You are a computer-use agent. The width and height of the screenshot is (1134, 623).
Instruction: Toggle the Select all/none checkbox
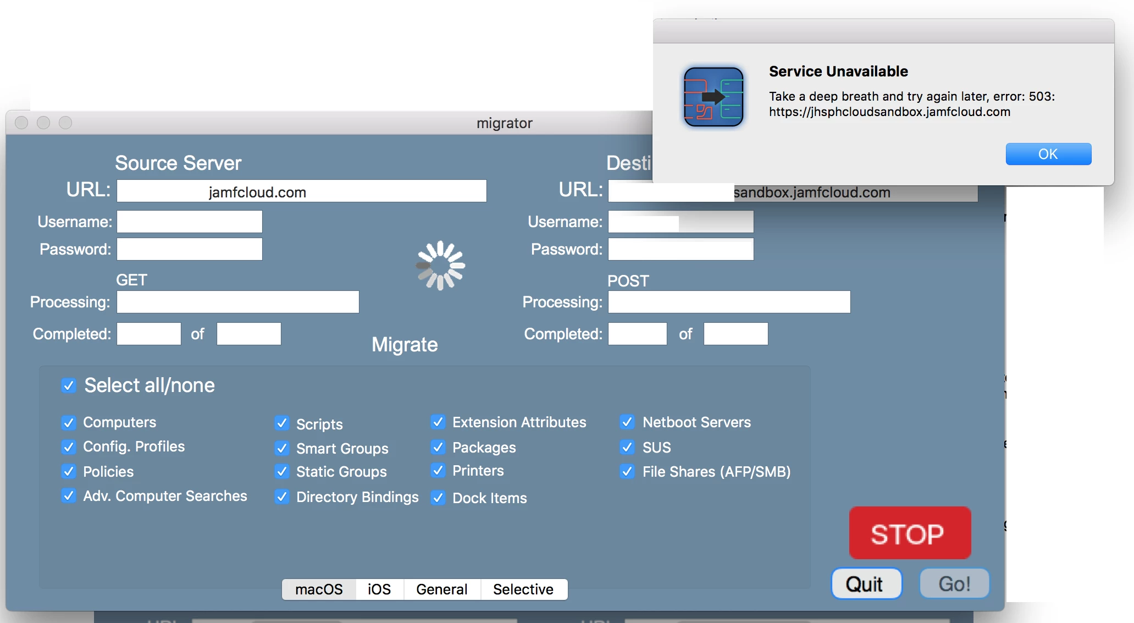coord(69,385)
